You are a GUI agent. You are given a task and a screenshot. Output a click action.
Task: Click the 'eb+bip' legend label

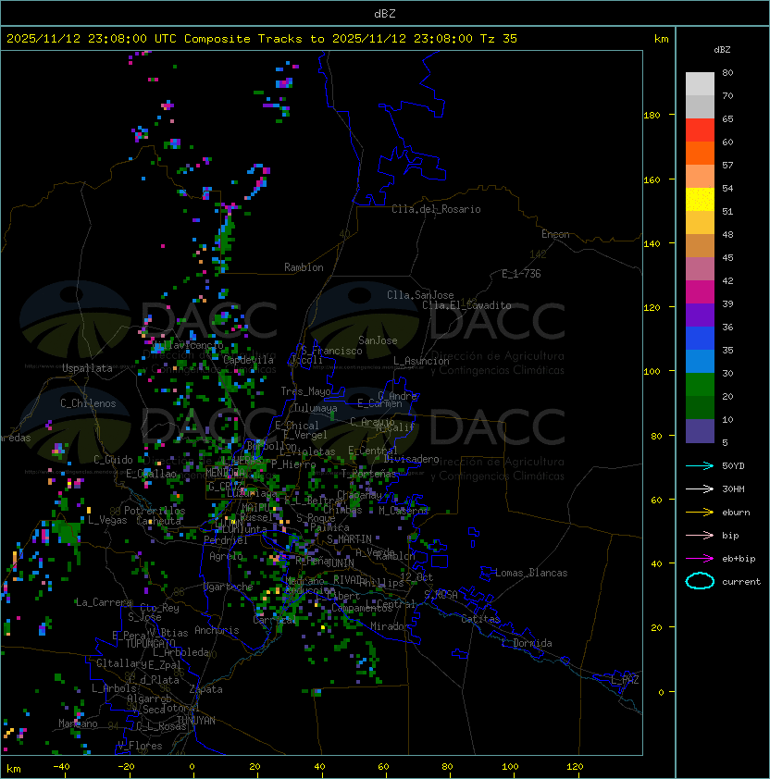(x=739, y=559)
